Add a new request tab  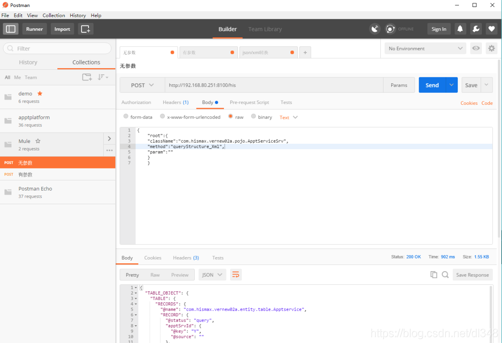[305, 53]
